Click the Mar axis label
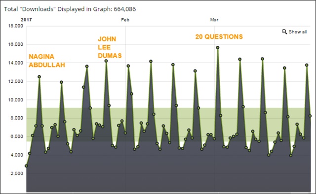Image resolution: width=316 pixels, height=194 pixels. (214, 20)
